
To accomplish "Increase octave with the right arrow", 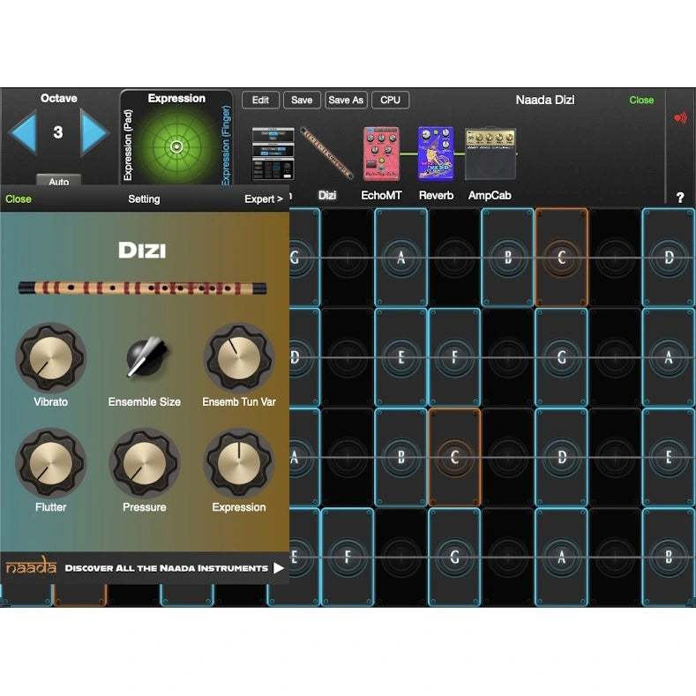I will [94, 133].
